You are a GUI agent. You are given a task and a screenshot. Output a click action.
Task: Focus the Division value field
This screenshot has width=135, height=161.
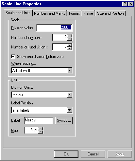click(54, 28)
